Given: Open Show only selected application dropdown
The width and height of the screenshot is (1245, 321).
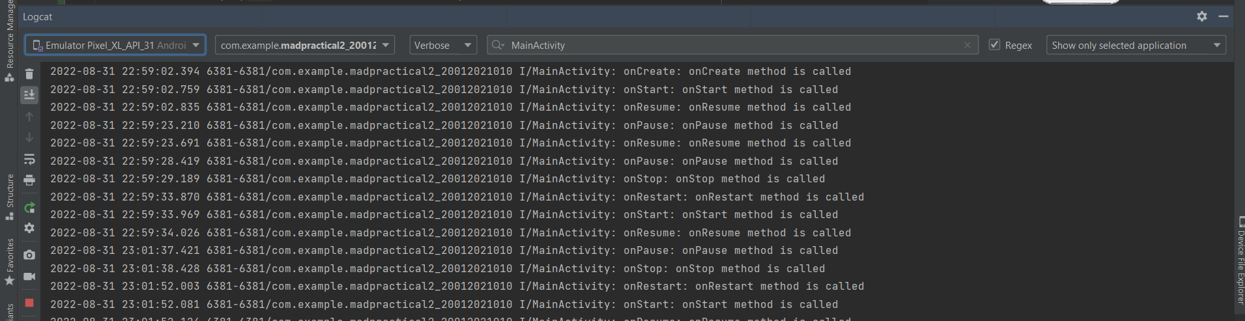Looking at the screenshot, I should (x=1136, y=45).
